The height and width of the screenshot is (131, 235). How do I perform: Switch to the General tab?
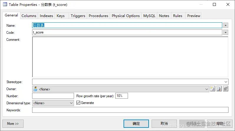(11, 15)
